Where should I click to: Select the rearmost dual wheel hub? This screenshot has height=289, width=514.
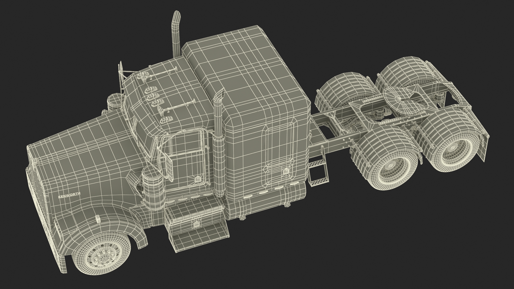coord(453,148)
